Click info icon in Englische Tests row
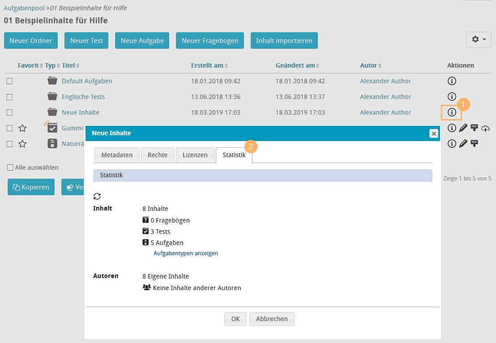The width and height of the screenshot is (496, 343). point(452,97)
